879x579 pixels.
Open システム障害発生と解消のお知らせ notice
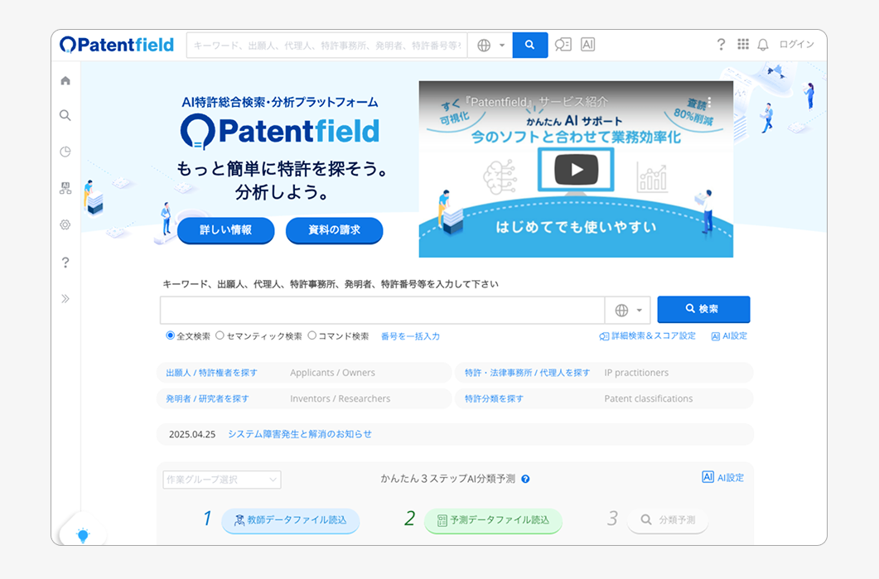[x=300, y=434]
